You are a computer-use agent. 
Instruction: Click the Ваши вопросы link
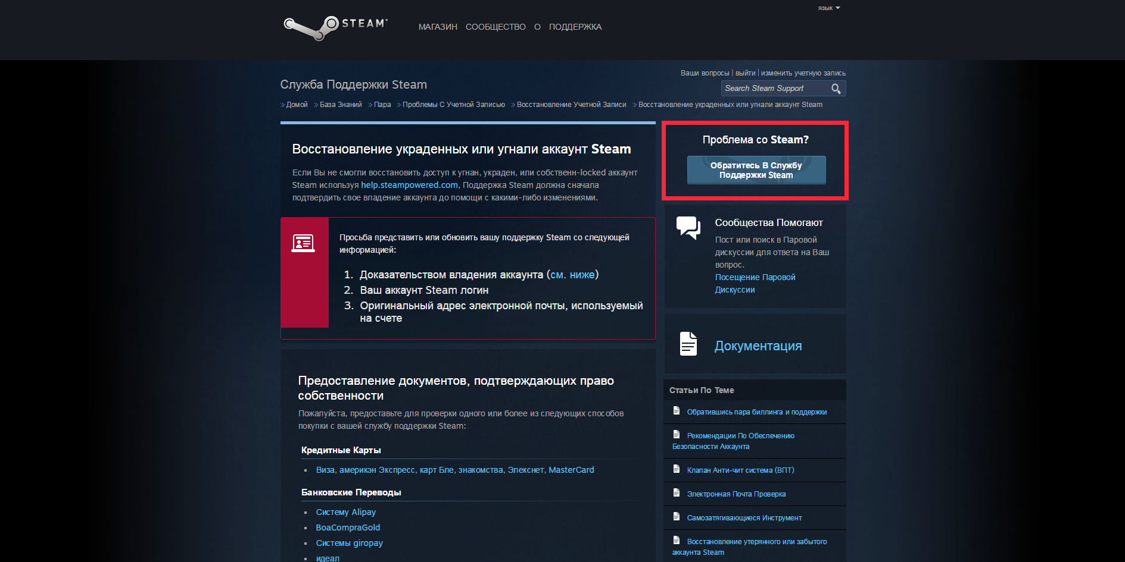705,73
